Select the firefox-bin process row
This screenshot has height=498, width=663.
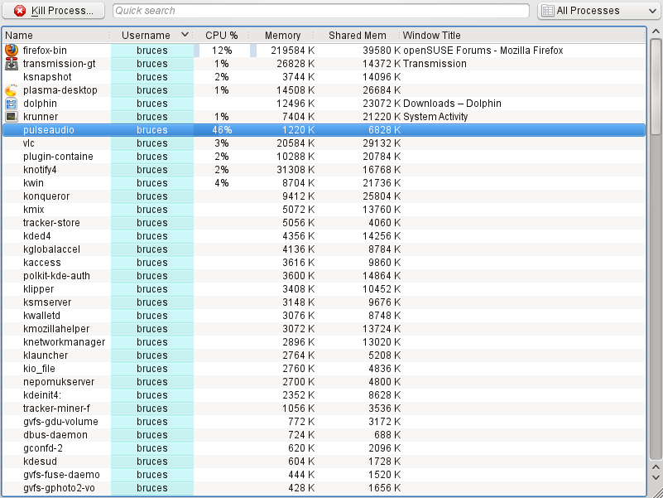(x=324, y=51)
